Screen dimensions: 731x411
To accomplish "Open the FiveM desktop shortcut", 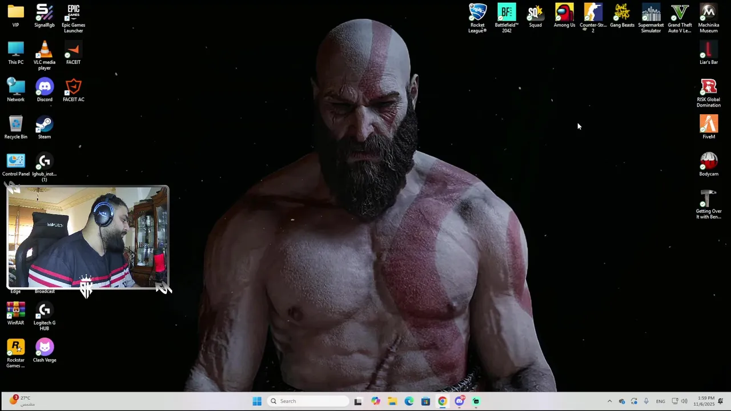I will [709, 127].
